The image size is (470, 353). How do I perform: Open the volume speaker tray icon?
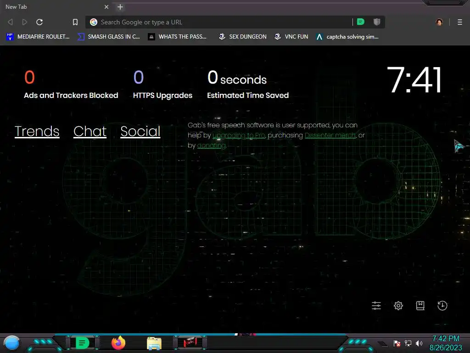click(x=419, y=343)
